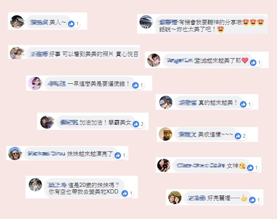
Task: Click the like icon on 妹妹越來越漂亮了 comment
Action: (118, 155)
